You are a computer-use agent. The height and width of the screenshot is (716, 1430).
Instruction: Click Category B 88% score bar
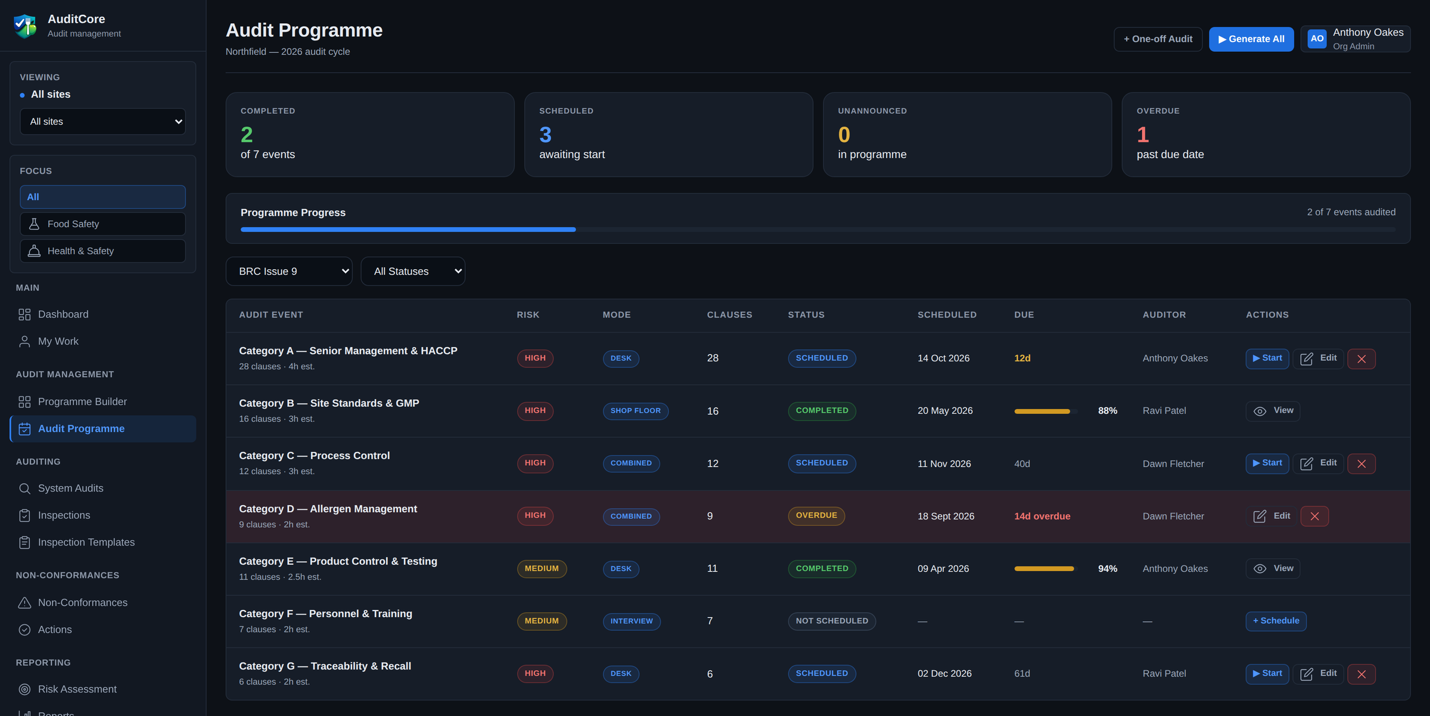pyautogui.click(x=1046, y=411)
